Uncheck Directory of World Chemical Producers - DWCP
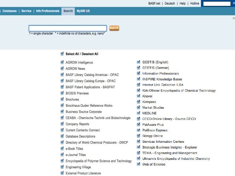This screenshot has width=235, height=176. pos(62,142)
